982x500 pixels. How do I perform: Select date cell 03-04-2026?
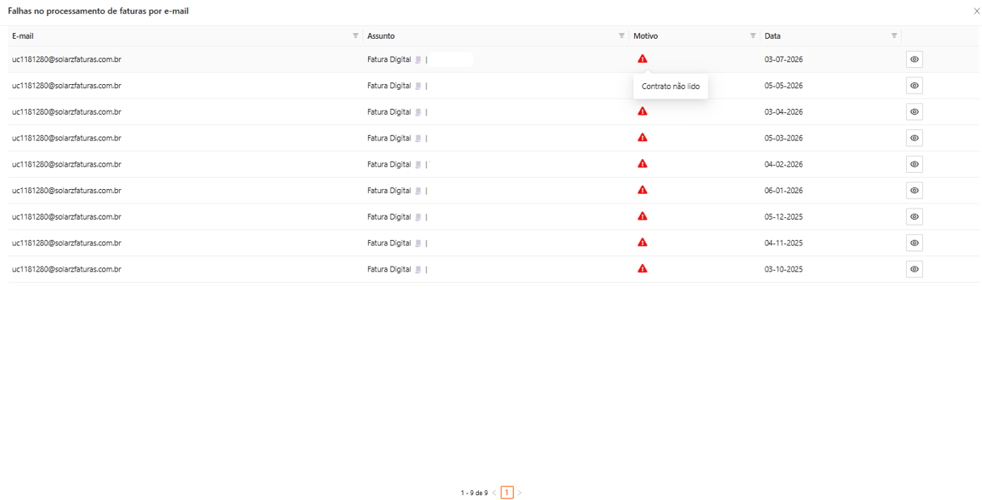click(784, 111)
